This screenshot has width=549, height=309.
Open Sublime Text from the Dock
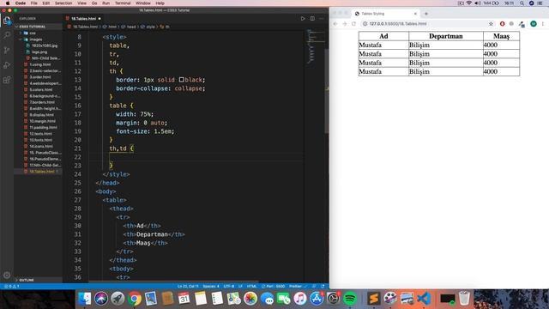point(373,299)
